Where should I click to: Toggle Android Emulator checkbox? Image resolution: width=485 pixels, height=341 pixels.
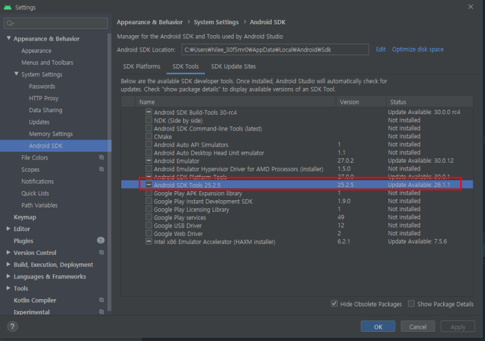[149, 161]
